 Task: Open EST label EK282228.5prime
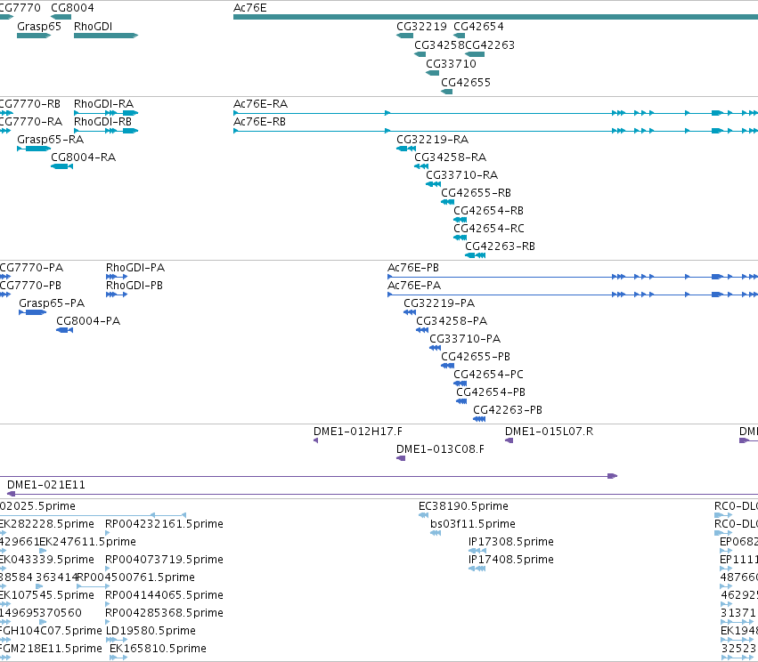[x=47, y=524]
